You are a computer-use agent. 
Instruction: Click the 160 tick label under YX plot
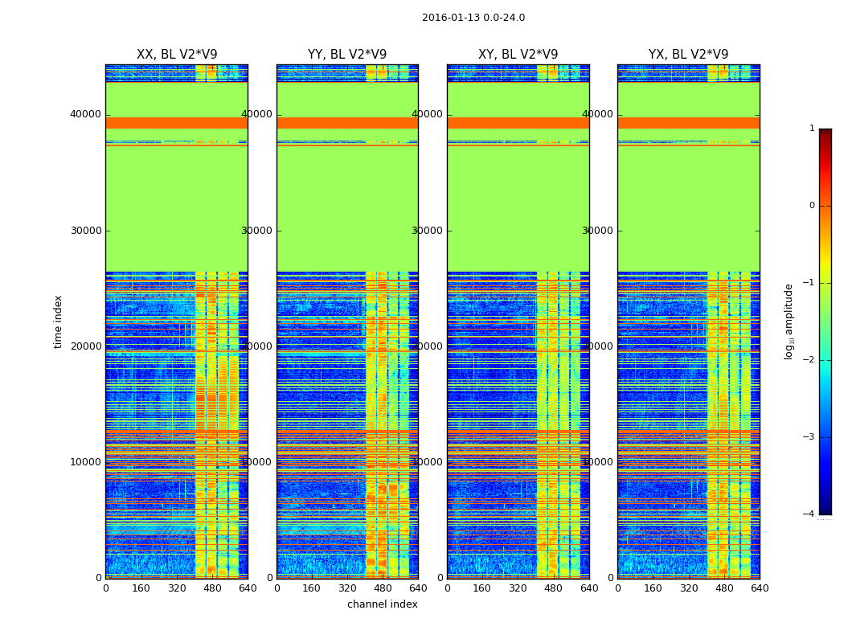(653, 588)
